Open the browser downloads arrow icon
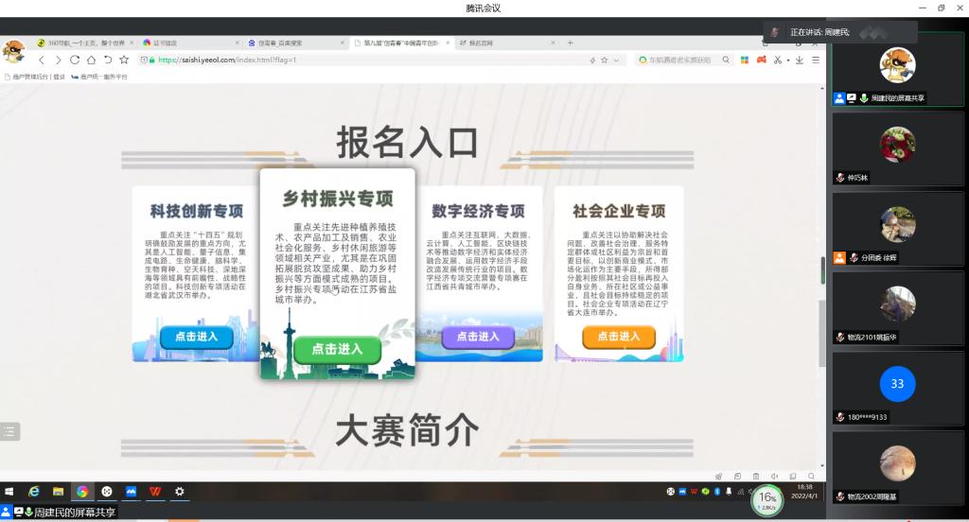 [799, 60]
